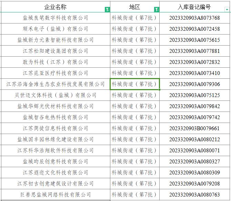This screenshot has width=231, height=201.
Task: Select cell 盐城良笔数字科技有限公司
Action: [56, 18]
